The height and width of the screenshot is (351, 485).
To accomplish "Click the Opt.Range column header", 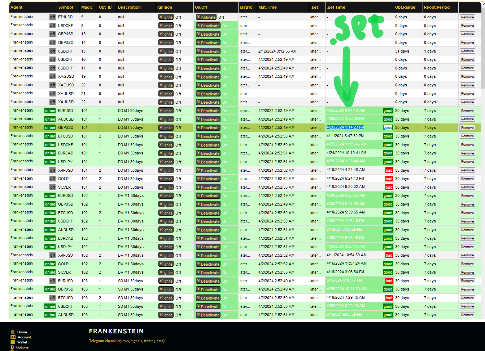I will (x=405, y=7).
